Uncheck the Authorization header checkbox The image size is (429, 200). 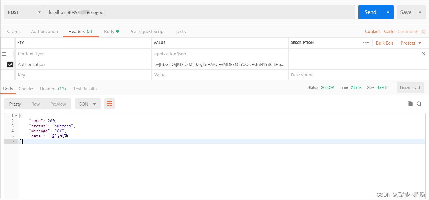click(10, 65)
